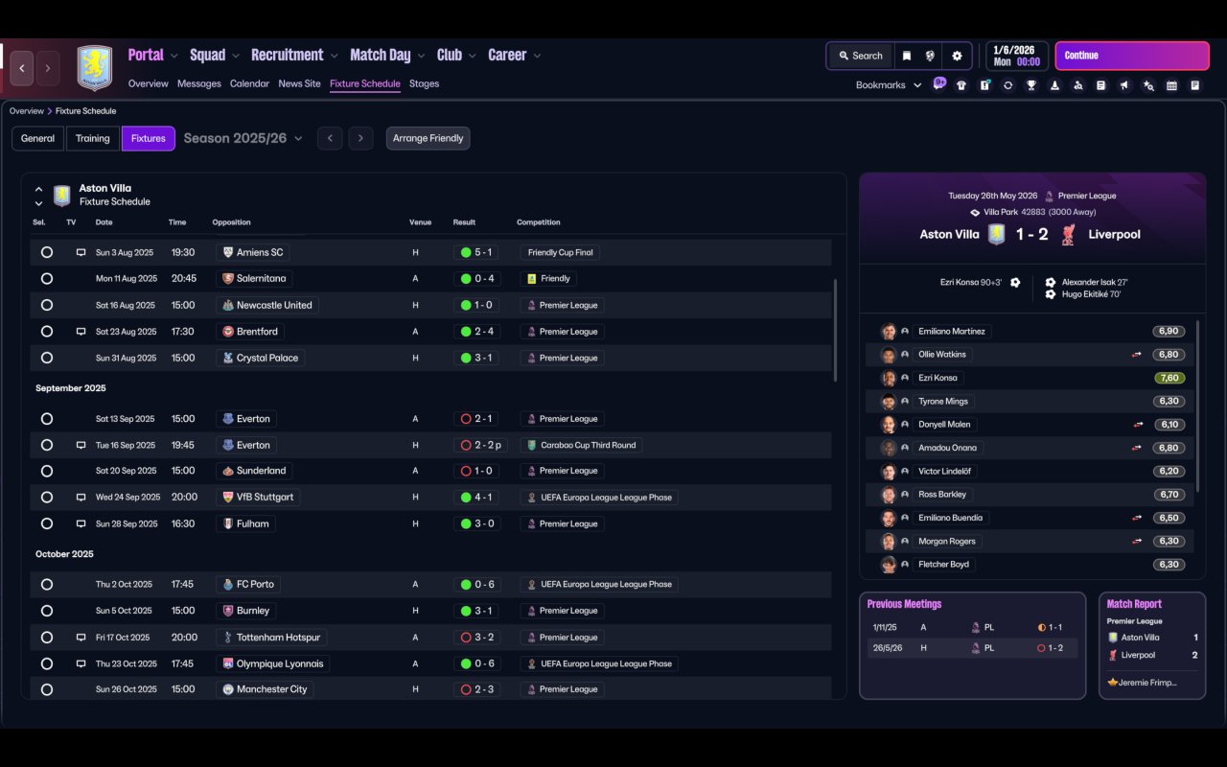Click Ezri Konsa's 7,60 rating
This screenshot has height=767, width=1227.
click(1169, 378)
